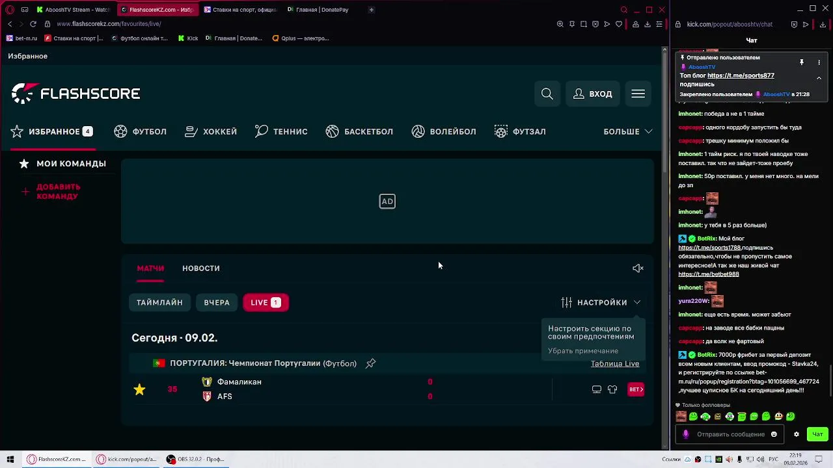This screenshot has height=468, width=833.
Task: Open the Теннис sport section
Action: 281,131
